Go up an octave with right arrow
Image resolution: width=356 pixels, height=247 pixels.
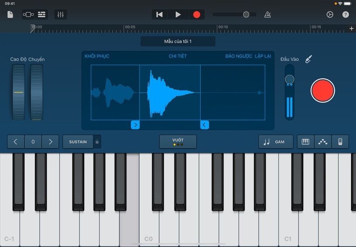point(50,142)
